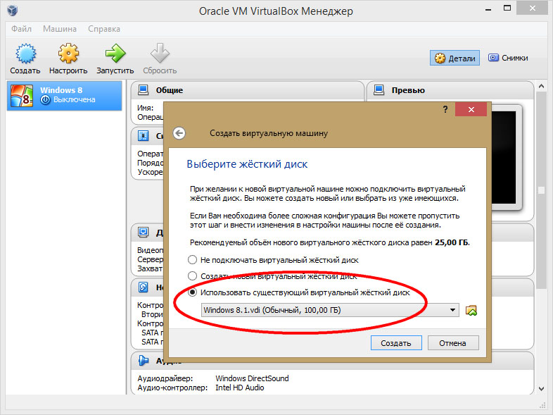
Task: Click the 'Windows DirectSound' audio driver value
Action: (252, 378)
